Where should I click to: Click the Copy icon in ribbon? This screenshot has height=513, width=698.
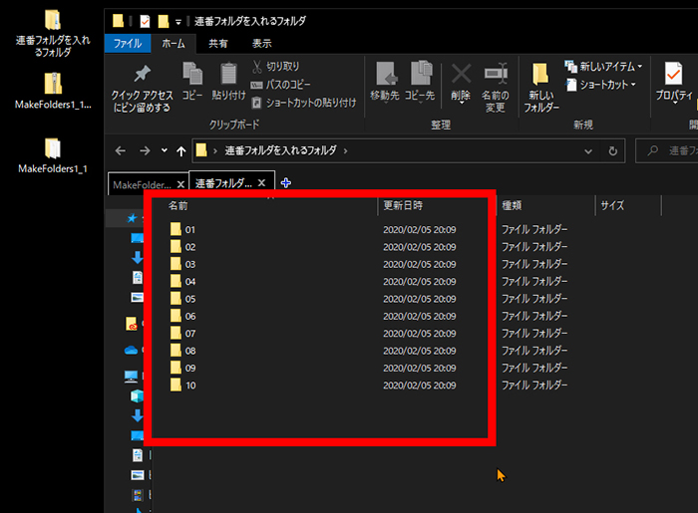coord(192,75)
